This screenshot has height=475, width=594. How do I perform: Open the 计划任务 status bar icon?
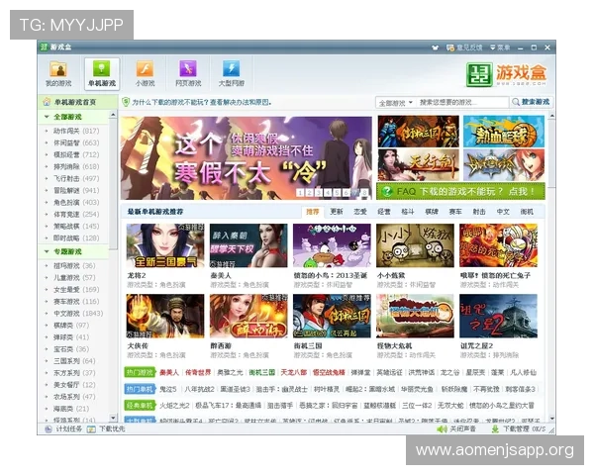tap(63, 428)
